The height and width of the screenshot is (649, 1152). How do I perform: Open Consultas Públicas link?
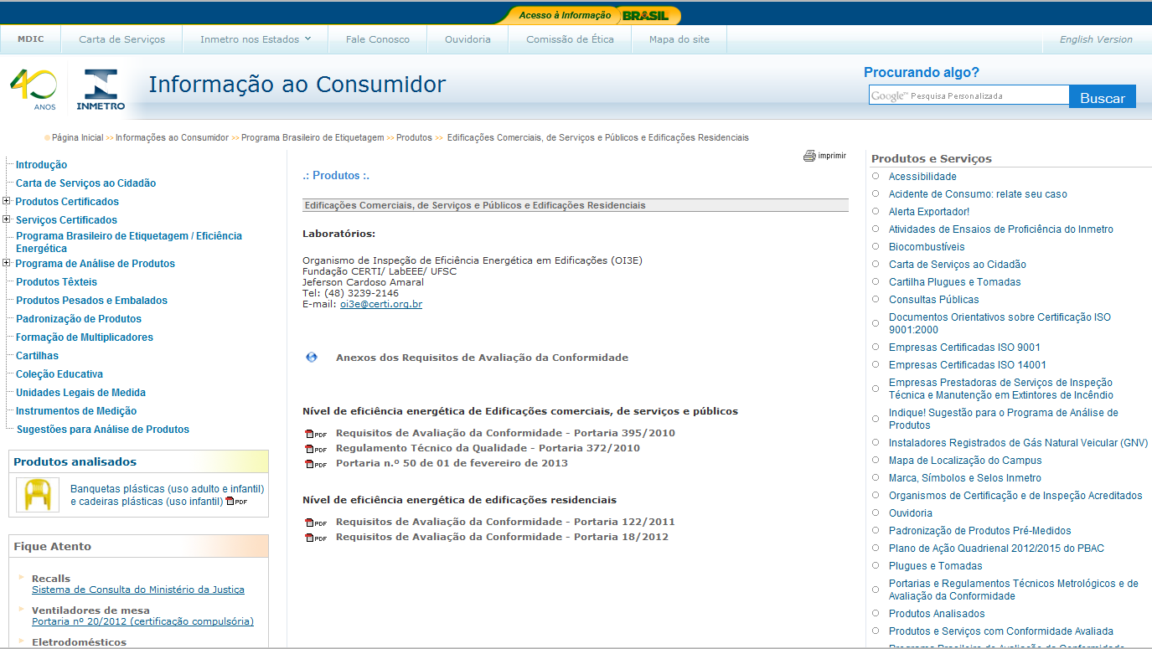pyautogui.click(x=933, y=300)
